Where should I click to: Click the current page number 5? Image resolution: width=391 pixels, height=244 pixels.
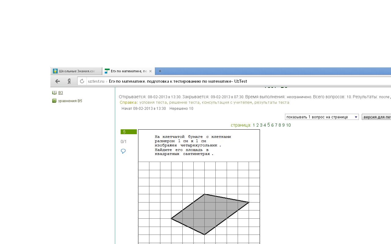point(269,125)
